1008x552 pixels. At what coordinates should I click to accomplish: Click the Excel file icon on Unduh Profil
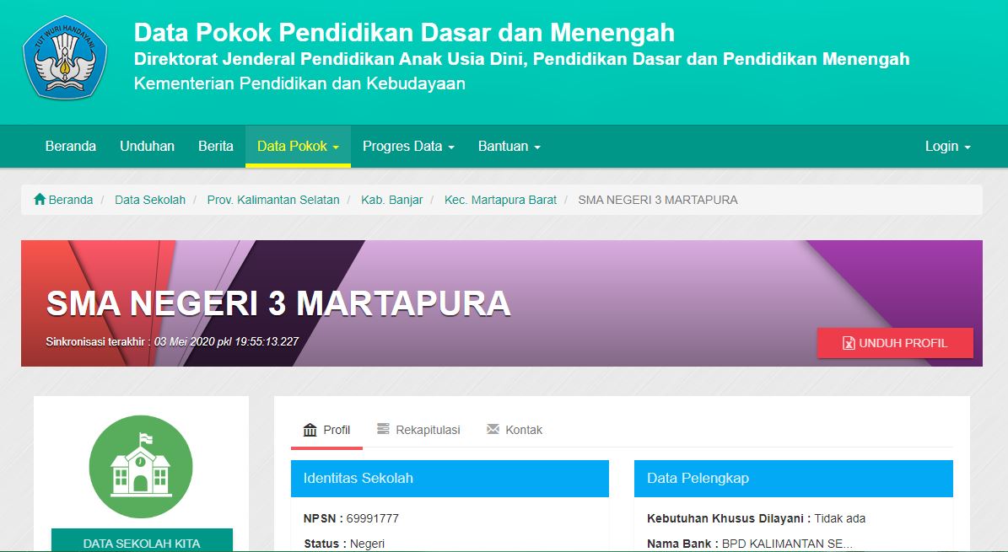(x=849, y=343)
